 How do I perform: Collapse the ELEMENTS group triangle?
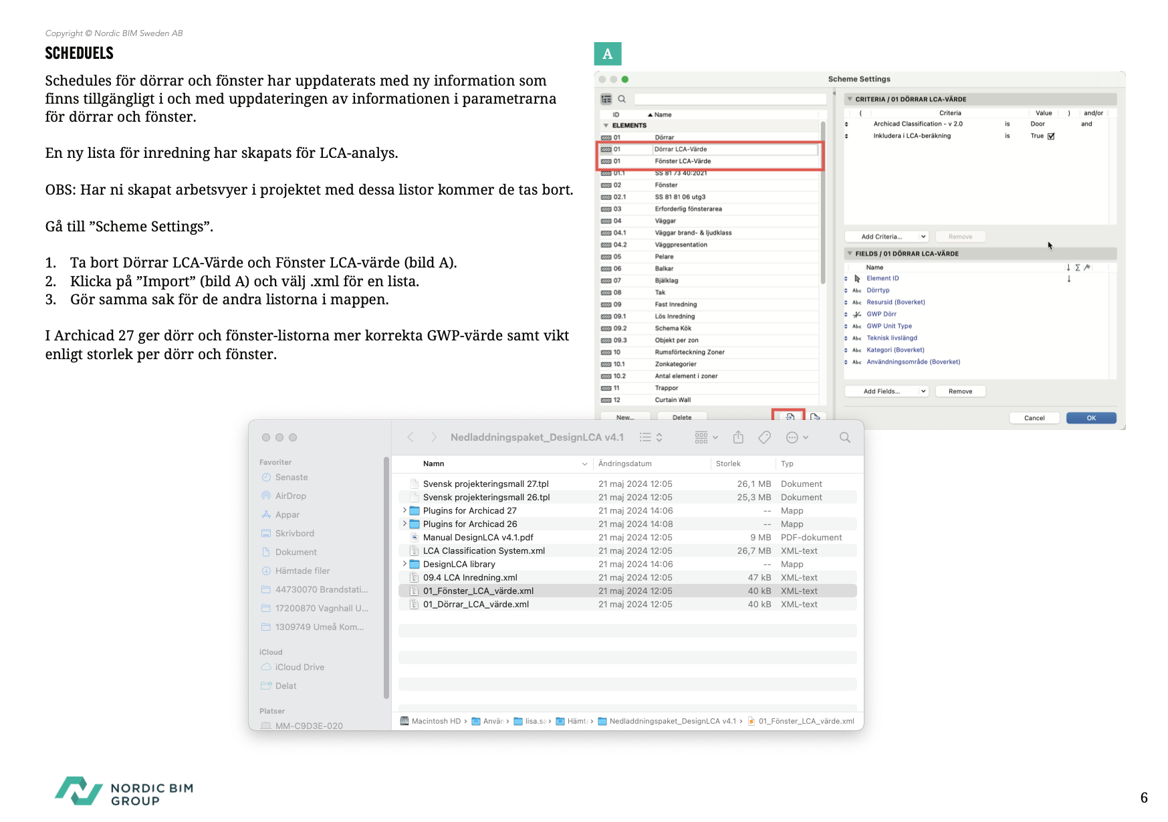[x=606, y=125]
